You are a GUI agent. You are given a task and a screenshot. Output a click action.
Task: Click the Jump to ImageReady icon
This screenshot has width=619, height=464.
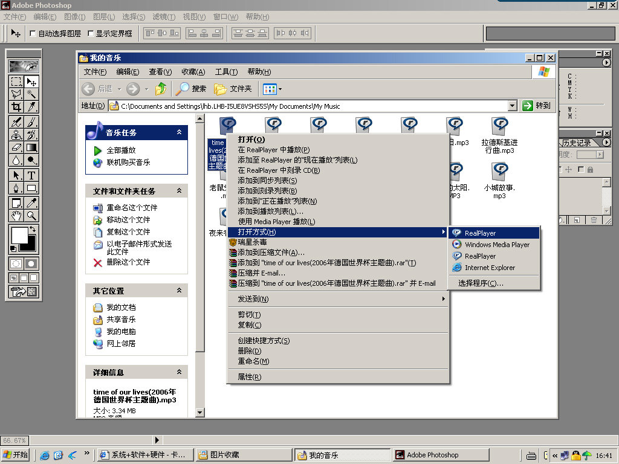tap(24, 292)
